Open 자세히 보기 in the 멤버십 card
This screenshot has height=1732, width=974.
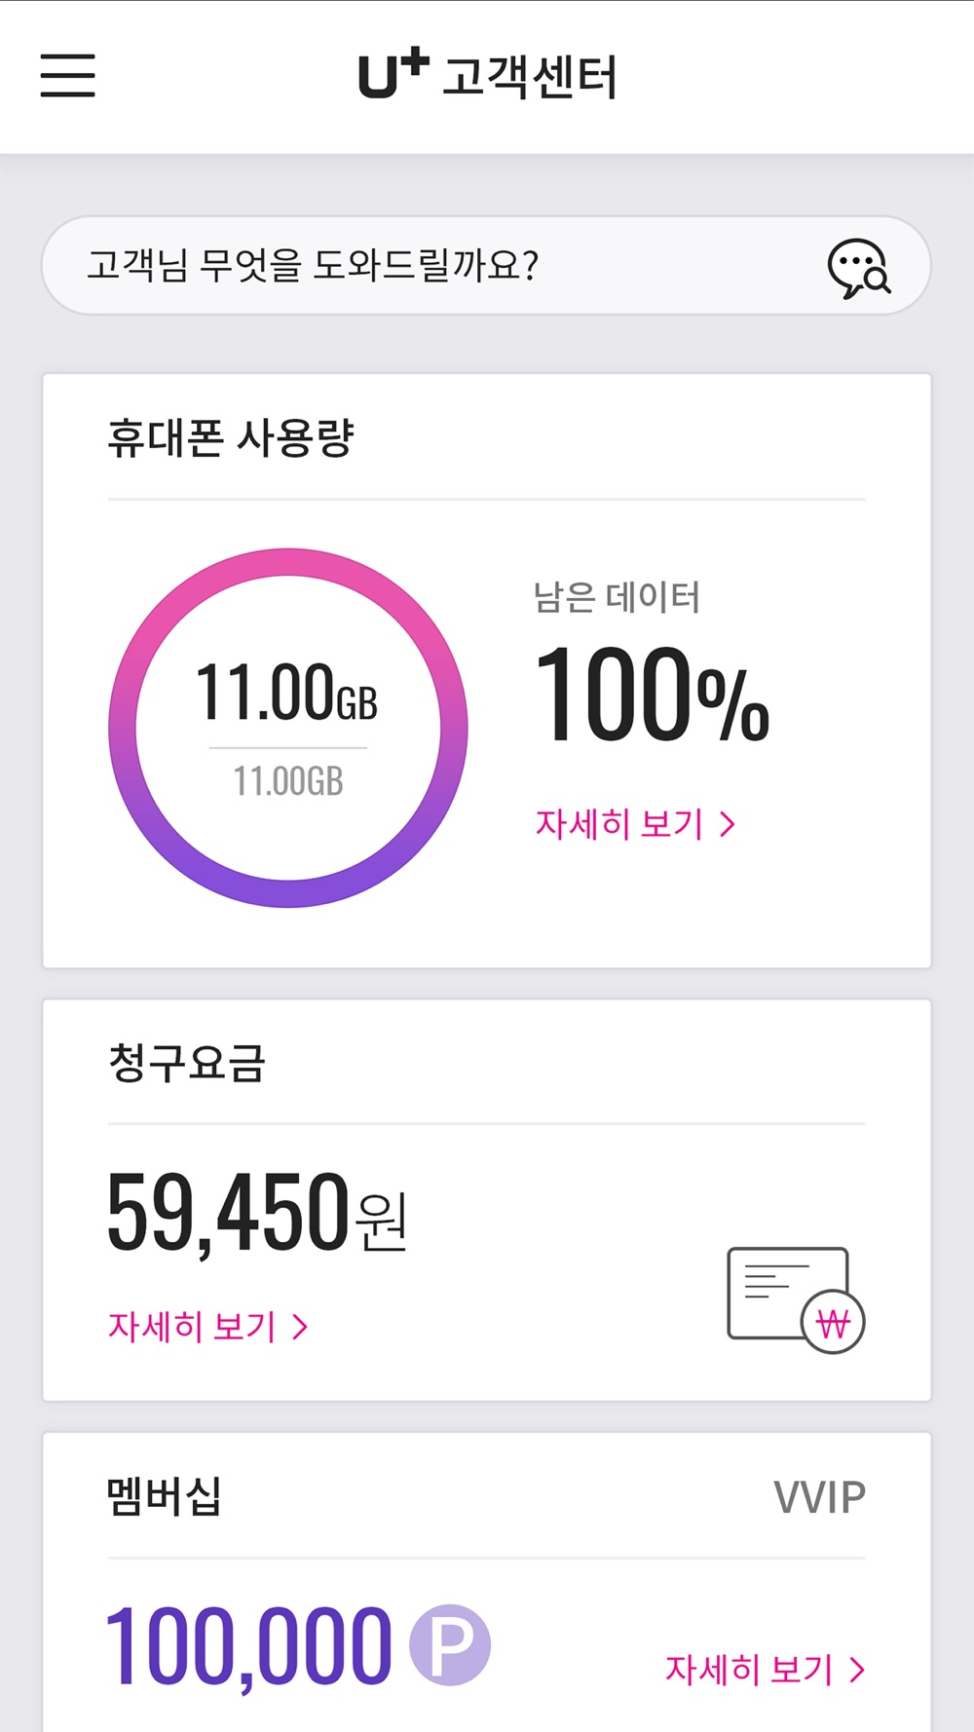coord(749,1670)
